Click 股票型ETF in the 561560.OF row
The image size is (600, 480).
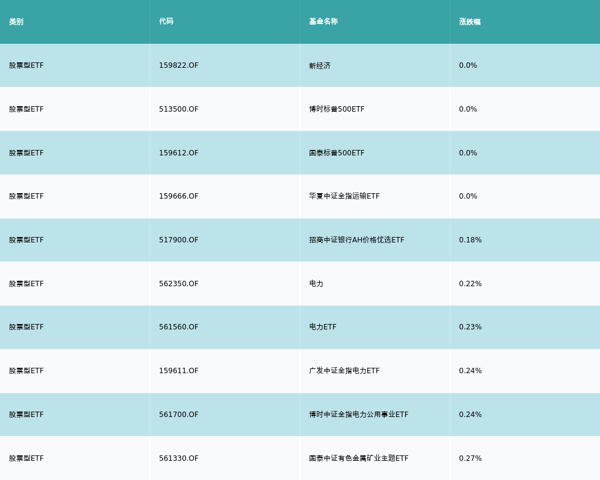[26, 327]
